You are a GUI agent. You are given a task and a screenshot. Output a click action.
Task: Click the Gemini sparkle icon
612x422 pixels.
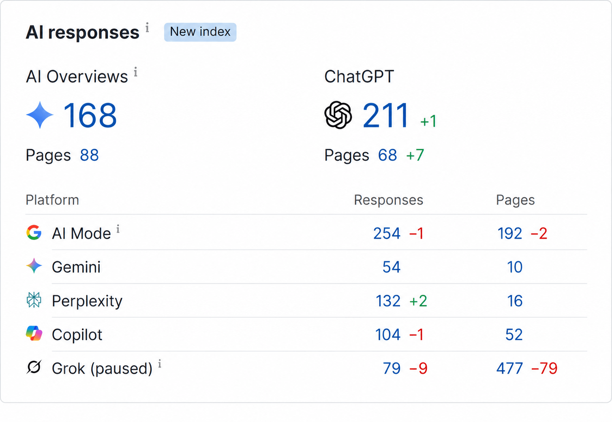point(34,266)
